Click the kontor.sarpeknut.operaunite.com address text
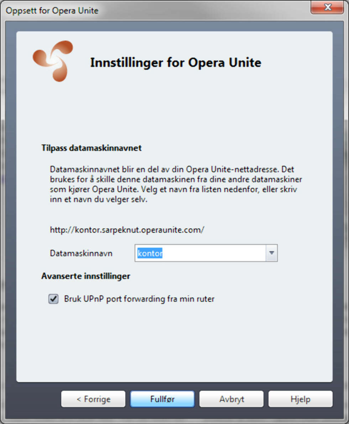Image resolution: width=349 pixels, height=424 pixels. click(x=127, y=230)
